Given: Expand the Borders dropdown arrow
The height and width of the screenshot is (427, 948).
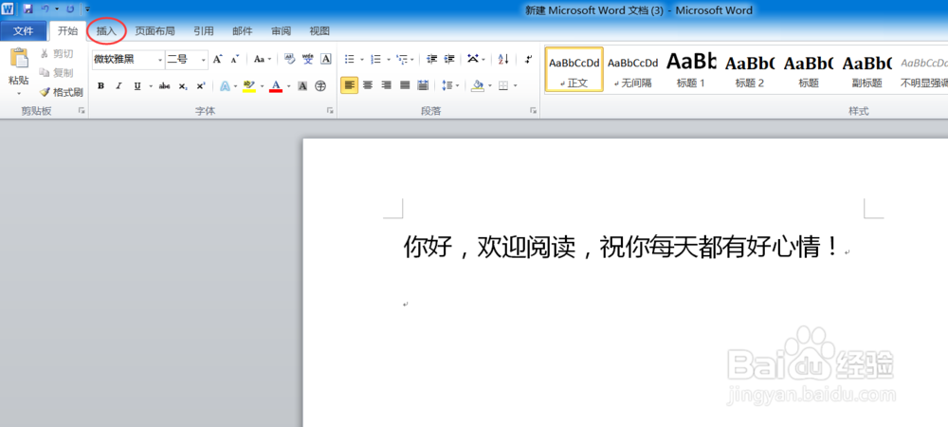Looking at the screenshot, I should (515, 86).
